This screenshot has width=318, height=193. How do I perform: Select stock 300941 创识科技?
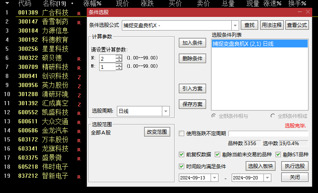click(x=43, y=76)
